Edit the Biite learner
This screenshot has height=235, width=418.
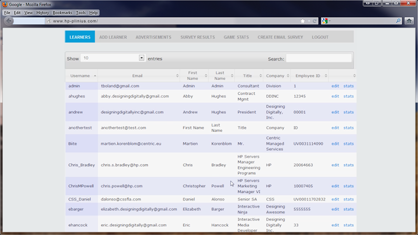[335, 143]
